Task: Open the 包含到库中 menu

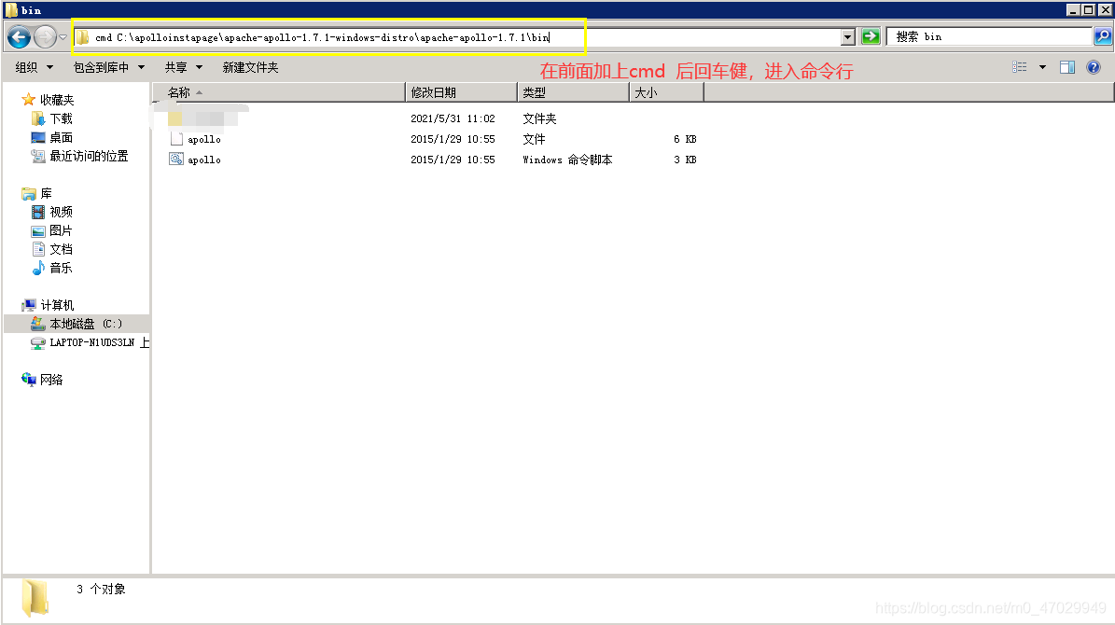Action: (109, 67)
